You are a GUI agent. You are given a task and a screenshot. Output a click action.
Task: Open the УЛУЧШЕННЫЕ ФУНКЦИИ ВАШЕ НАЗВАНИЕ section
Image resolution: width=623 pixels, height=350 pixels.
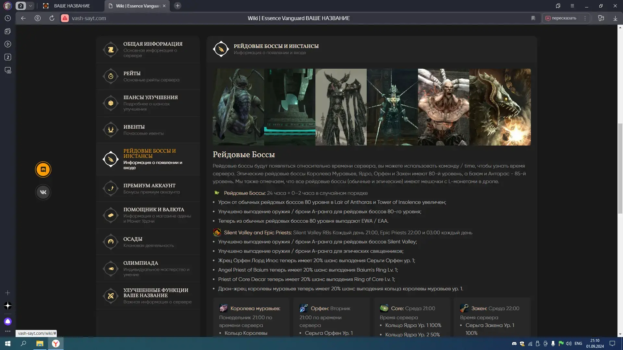tap(148, 296)
